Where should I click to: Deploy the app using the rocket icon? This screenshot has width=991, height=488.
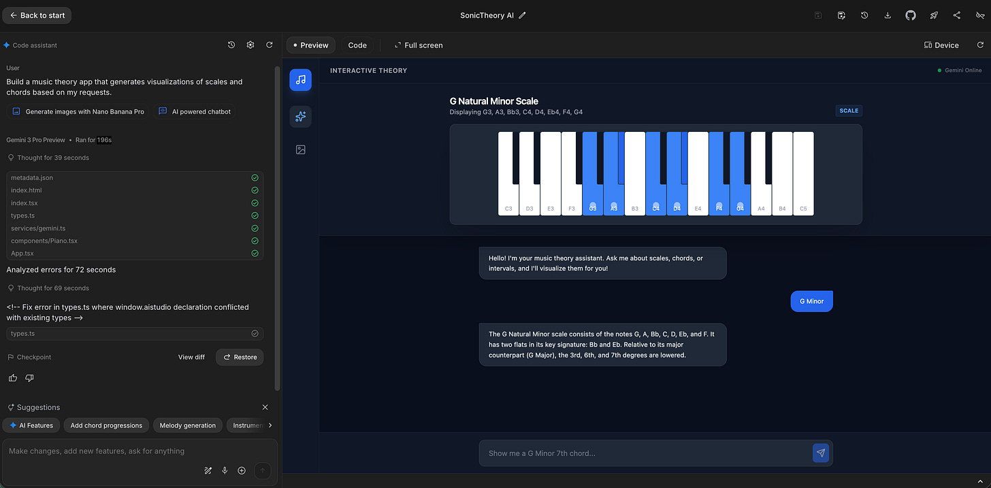click(x=934, y=15)
